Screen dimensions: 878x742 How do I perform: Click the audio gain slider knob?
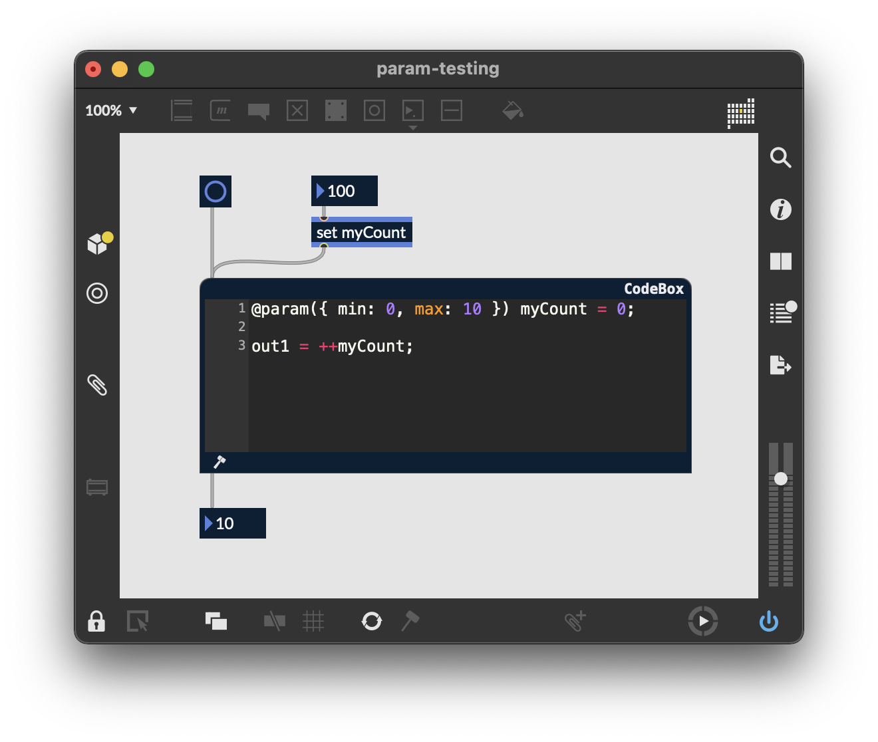(x=781, y=479)
